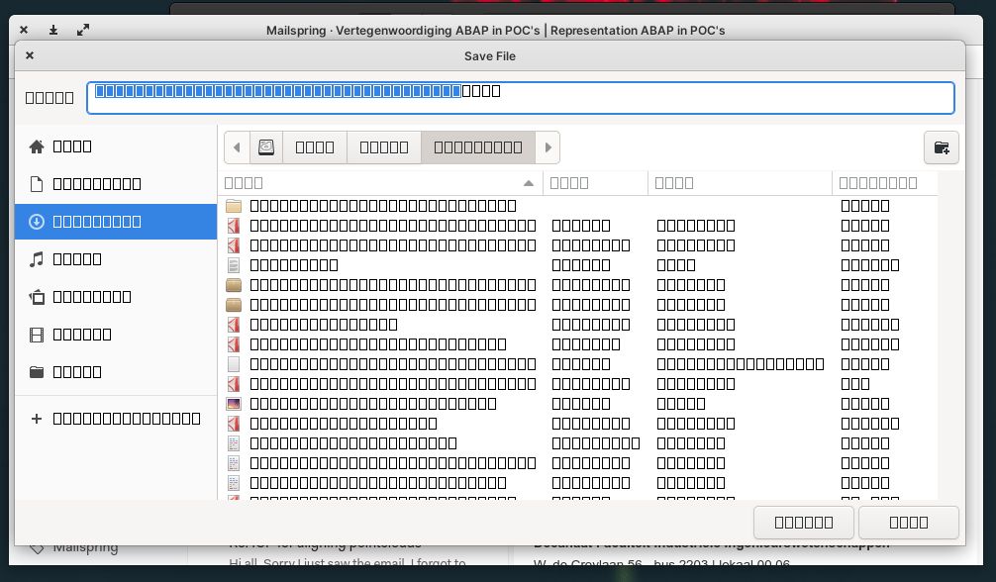Open the Pictures camera sidebar entry
This screenshot has height=582, width=996.
coord(116,297)
